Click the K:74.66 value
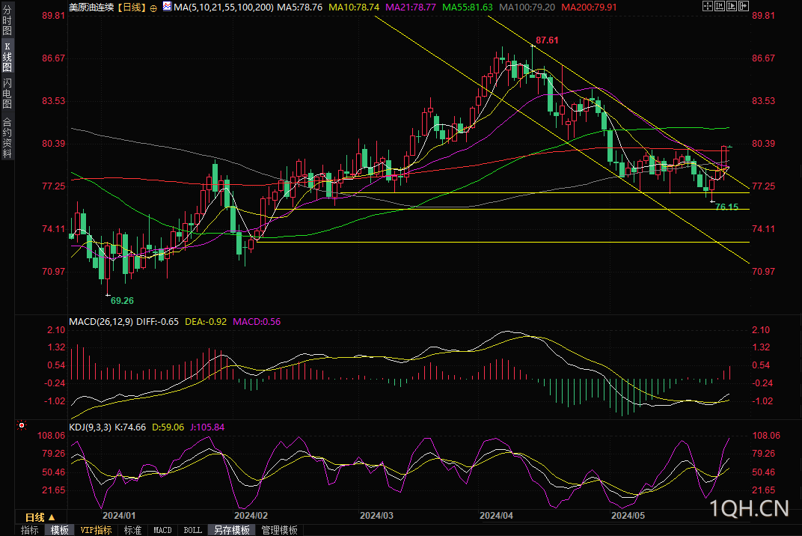Screen dimensions: 802x536 coord(130,427)
